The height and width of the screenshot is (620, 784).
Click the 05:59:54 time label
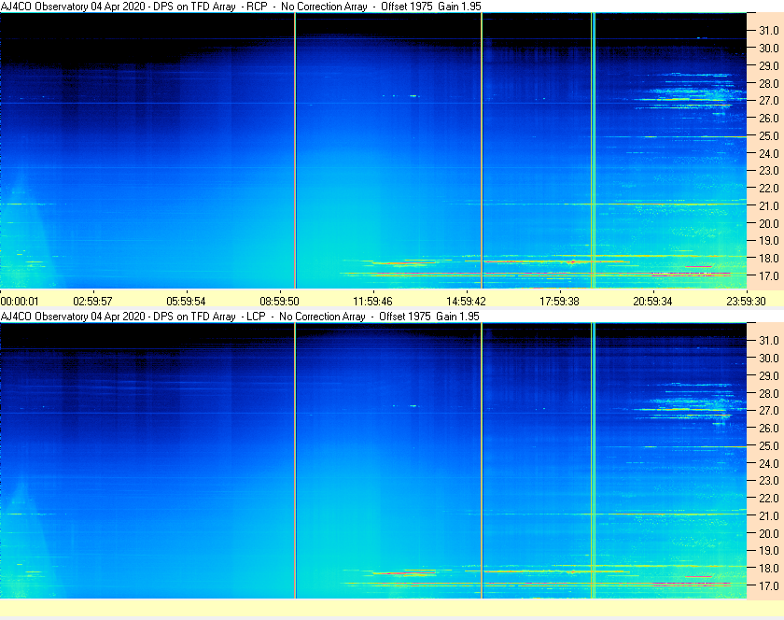point(186,302)
